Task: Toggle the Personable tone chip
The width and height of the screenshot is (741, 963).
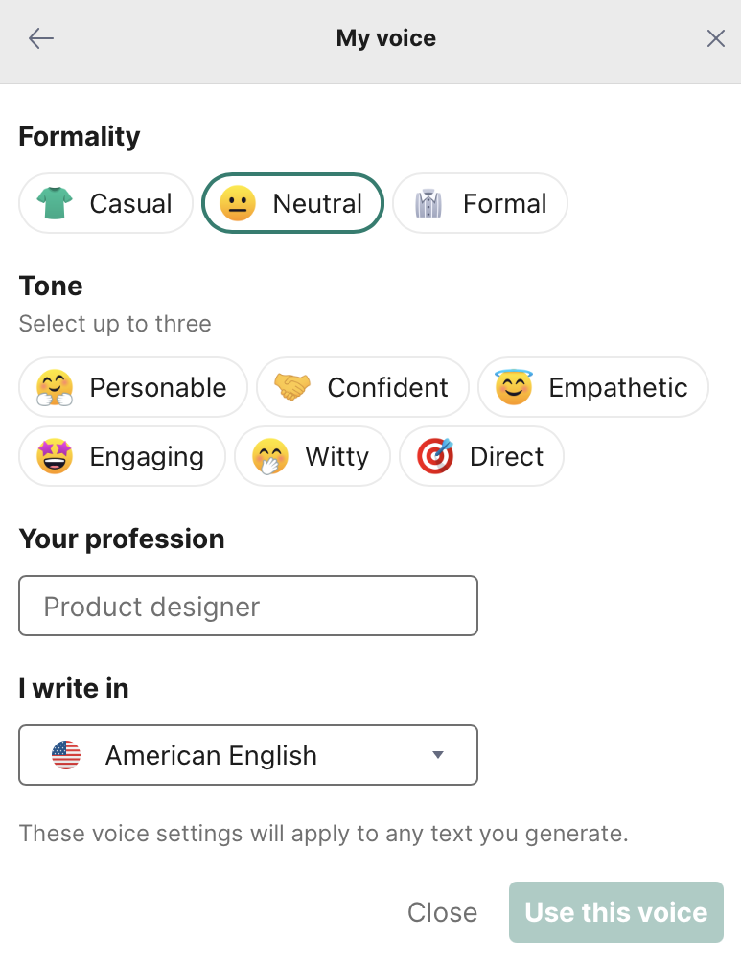Action: 133,387
